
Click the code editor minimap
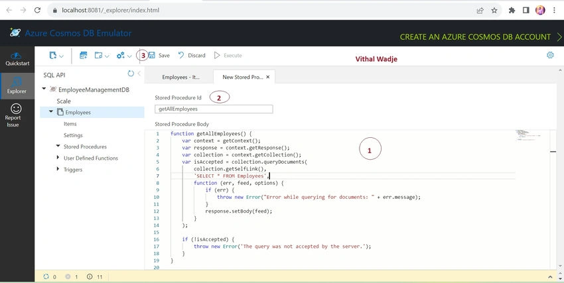click(528, 135)
